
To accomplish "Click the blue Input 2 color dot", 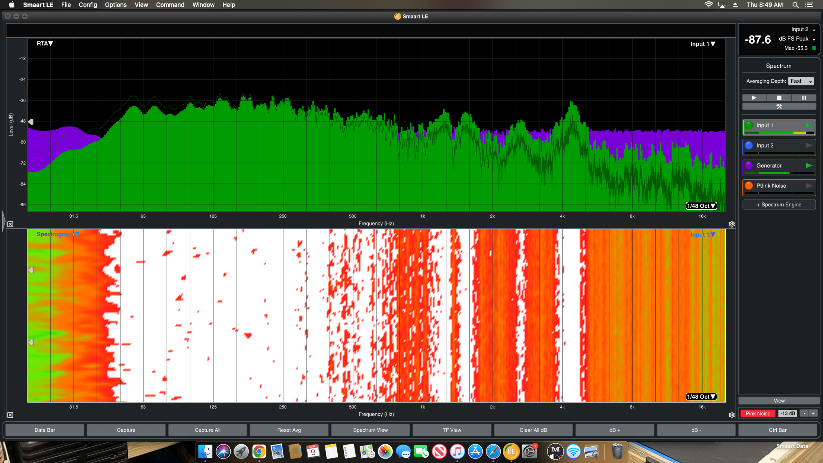I will [749, 145].
